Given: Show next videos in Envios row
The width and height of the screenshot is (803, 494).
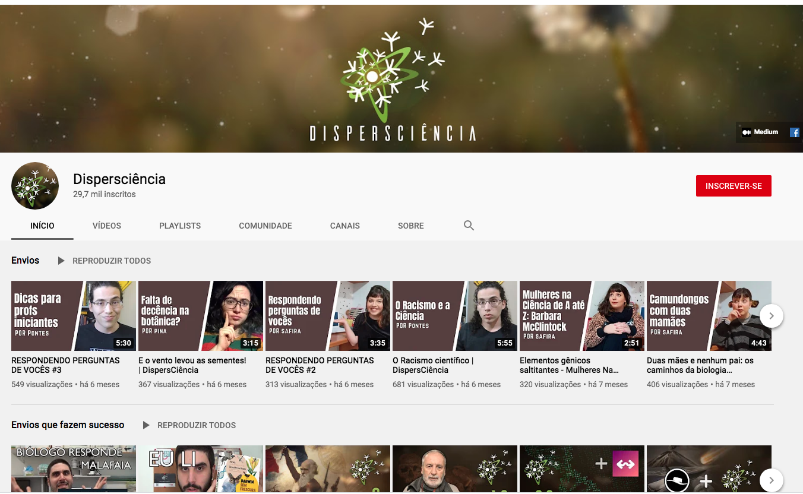Looking at the screenshot, I should pyautogui.click(x=771, y=316).
